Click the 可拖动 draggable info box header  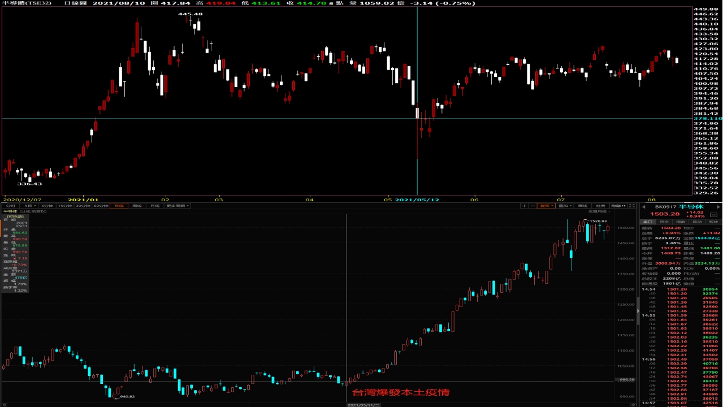(15, 217)
